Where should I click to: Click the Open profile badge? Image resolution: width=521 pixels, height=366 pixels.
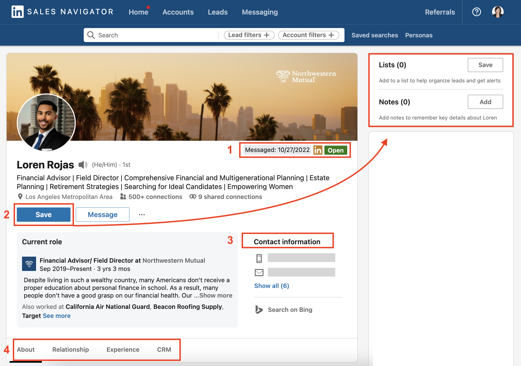[336, 150]
